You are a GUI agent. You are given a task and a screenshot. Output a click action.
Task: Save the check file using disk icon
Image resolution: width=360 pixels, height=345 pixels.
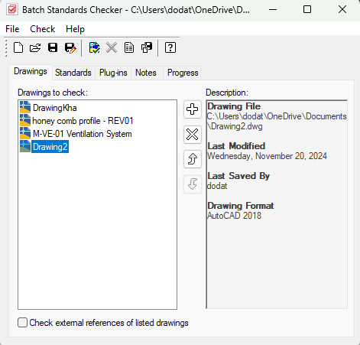pyautogui.click(x=53, y=47)
